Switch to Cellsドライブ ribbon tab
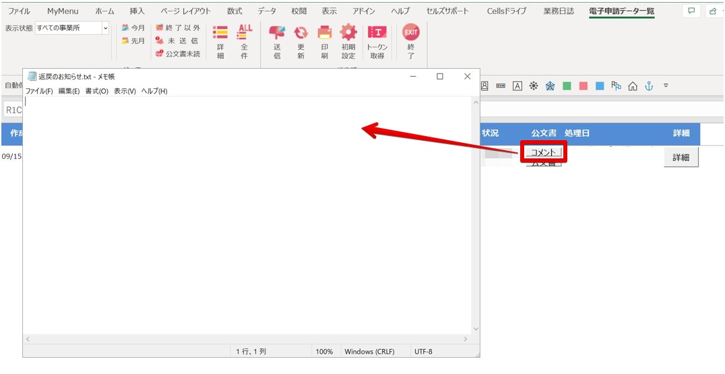 click(x=507, y=11)
